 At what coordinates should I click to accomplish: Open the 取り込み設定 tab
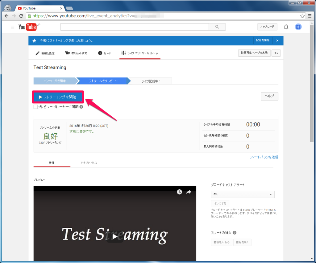pyautogui.click(x=76, y=53)
